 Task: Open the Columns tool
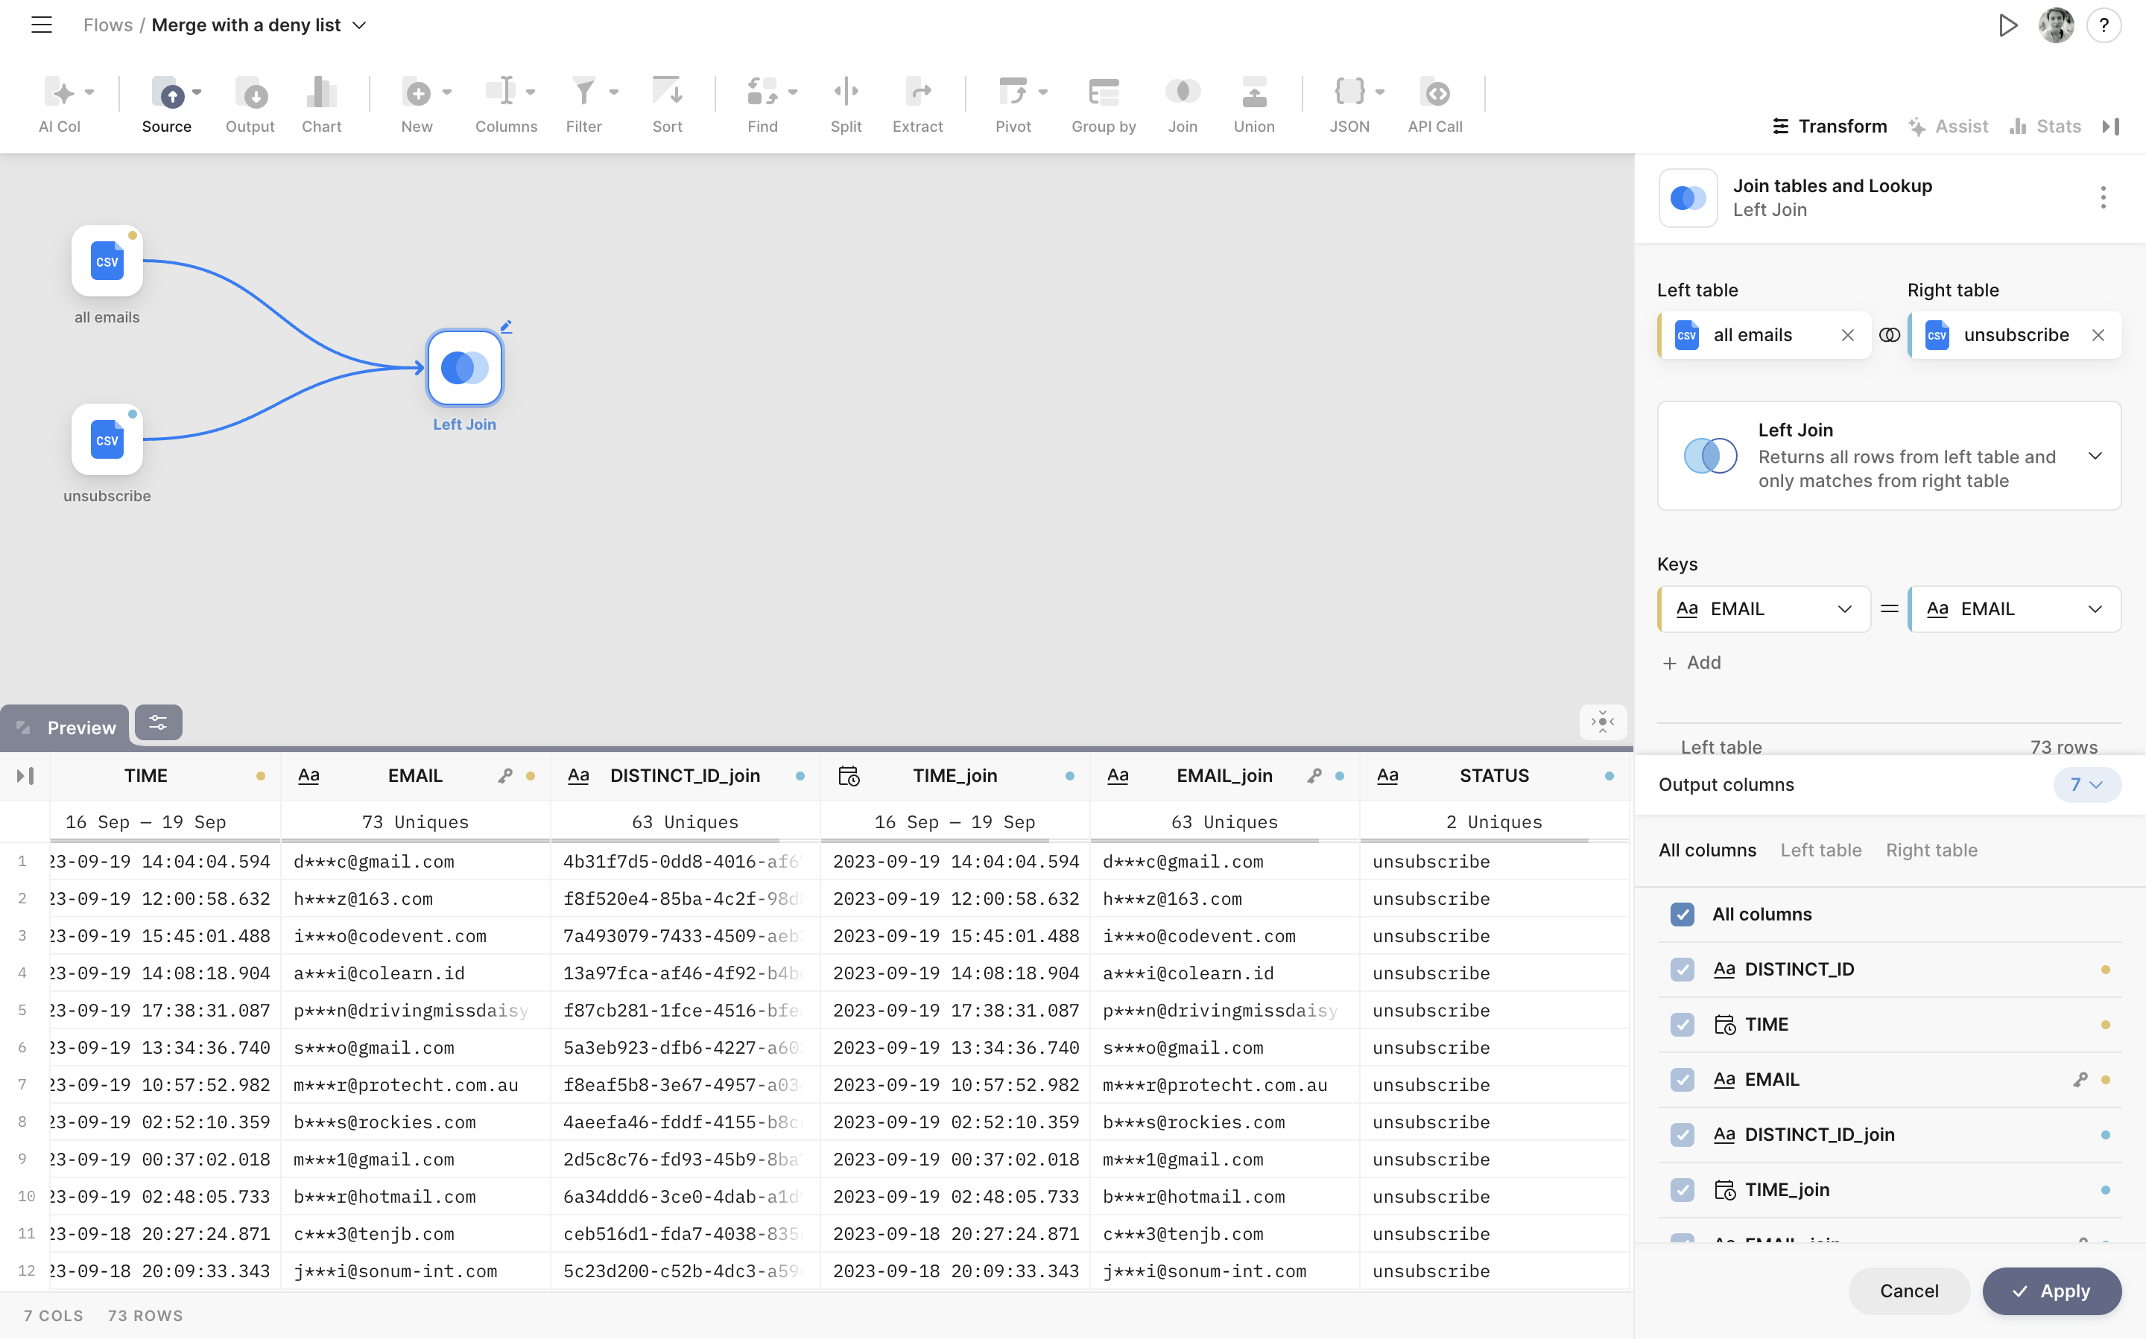coord(501,92)
